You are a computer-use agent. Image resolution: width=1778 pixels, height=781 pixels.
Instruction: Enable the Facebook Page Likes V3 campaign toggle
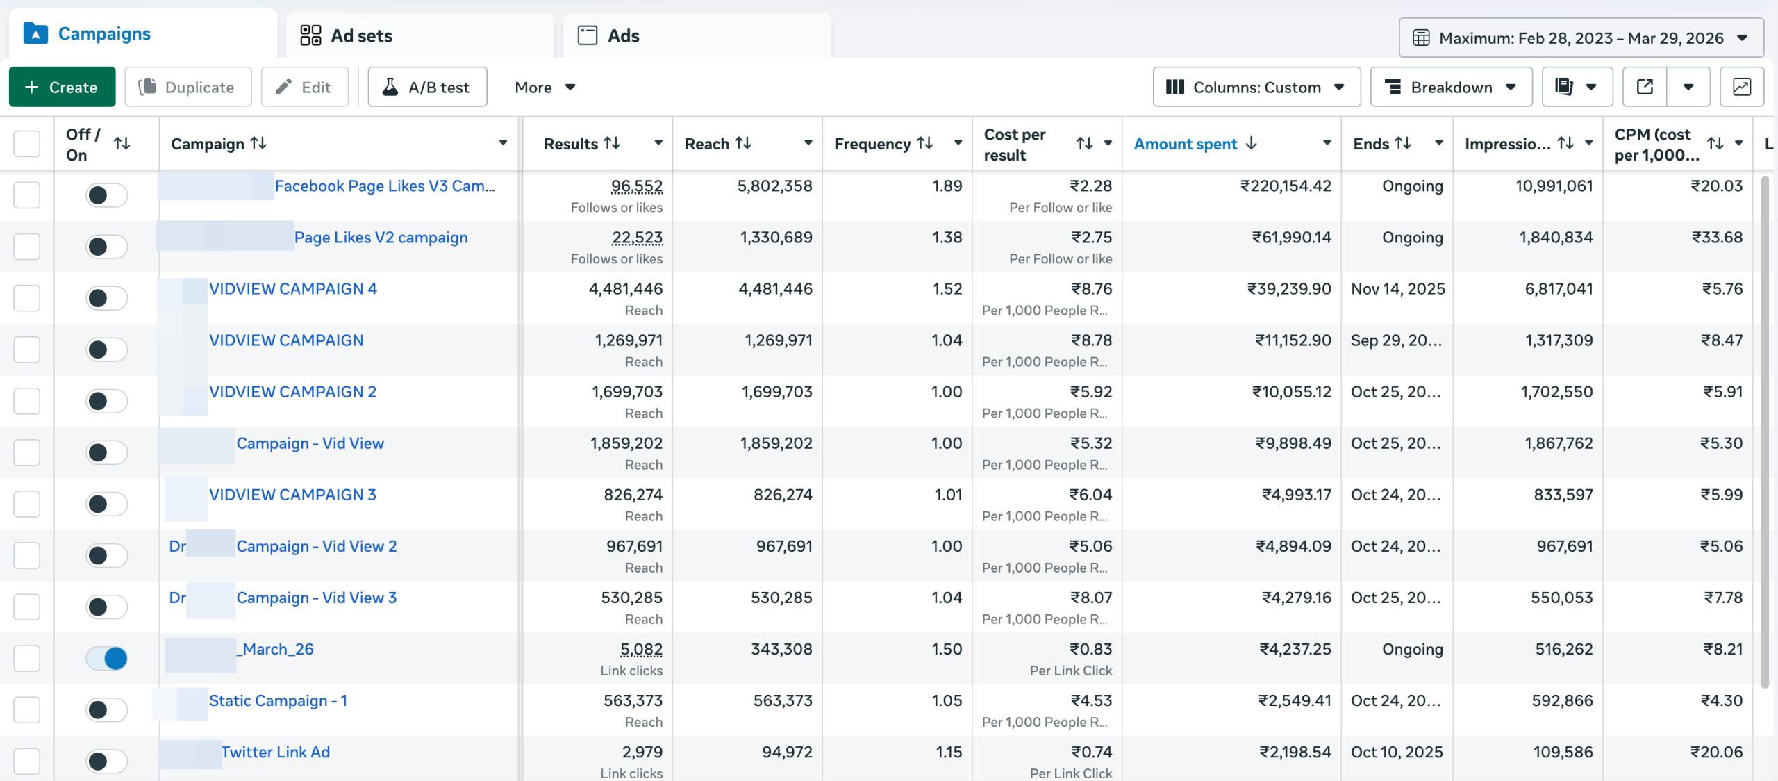coord(106,195)
